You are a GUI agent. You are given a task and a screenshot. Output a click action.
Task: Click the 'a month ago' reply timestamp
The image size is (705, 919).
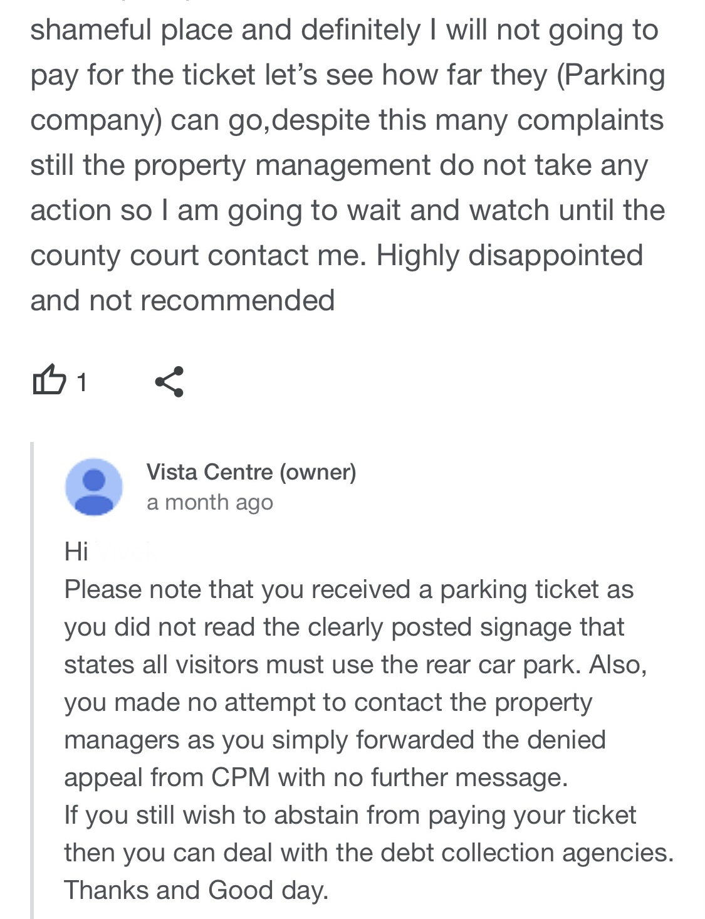[210, 502]
